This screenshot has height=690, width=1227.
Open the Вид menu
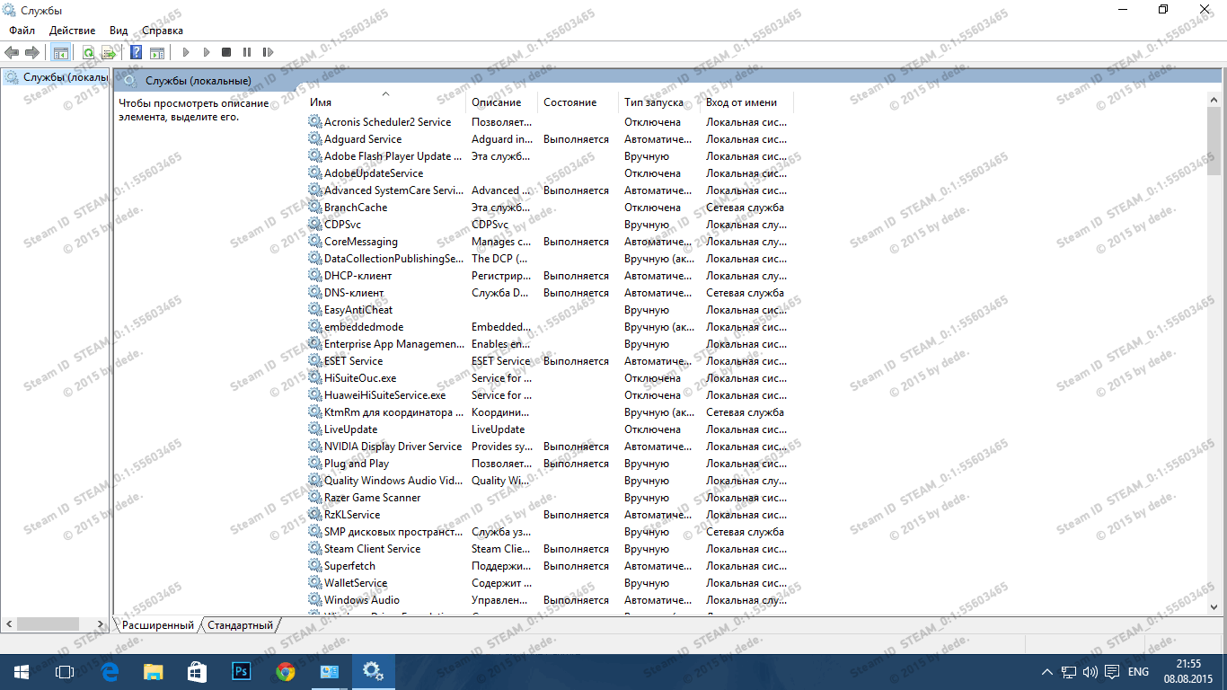tap(119, 31)
